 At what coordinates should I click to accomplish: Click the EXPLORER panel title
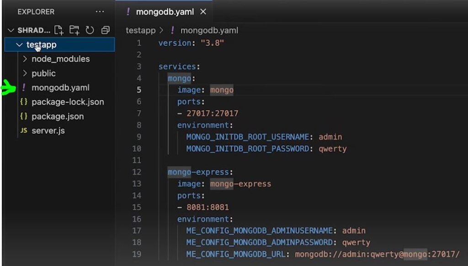pyautogui.click(x=36, y=12)
